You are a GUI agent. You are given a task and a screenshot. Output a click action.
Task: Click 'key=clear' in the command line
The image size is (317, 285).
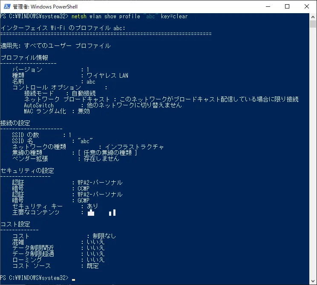tap(174, 16)
